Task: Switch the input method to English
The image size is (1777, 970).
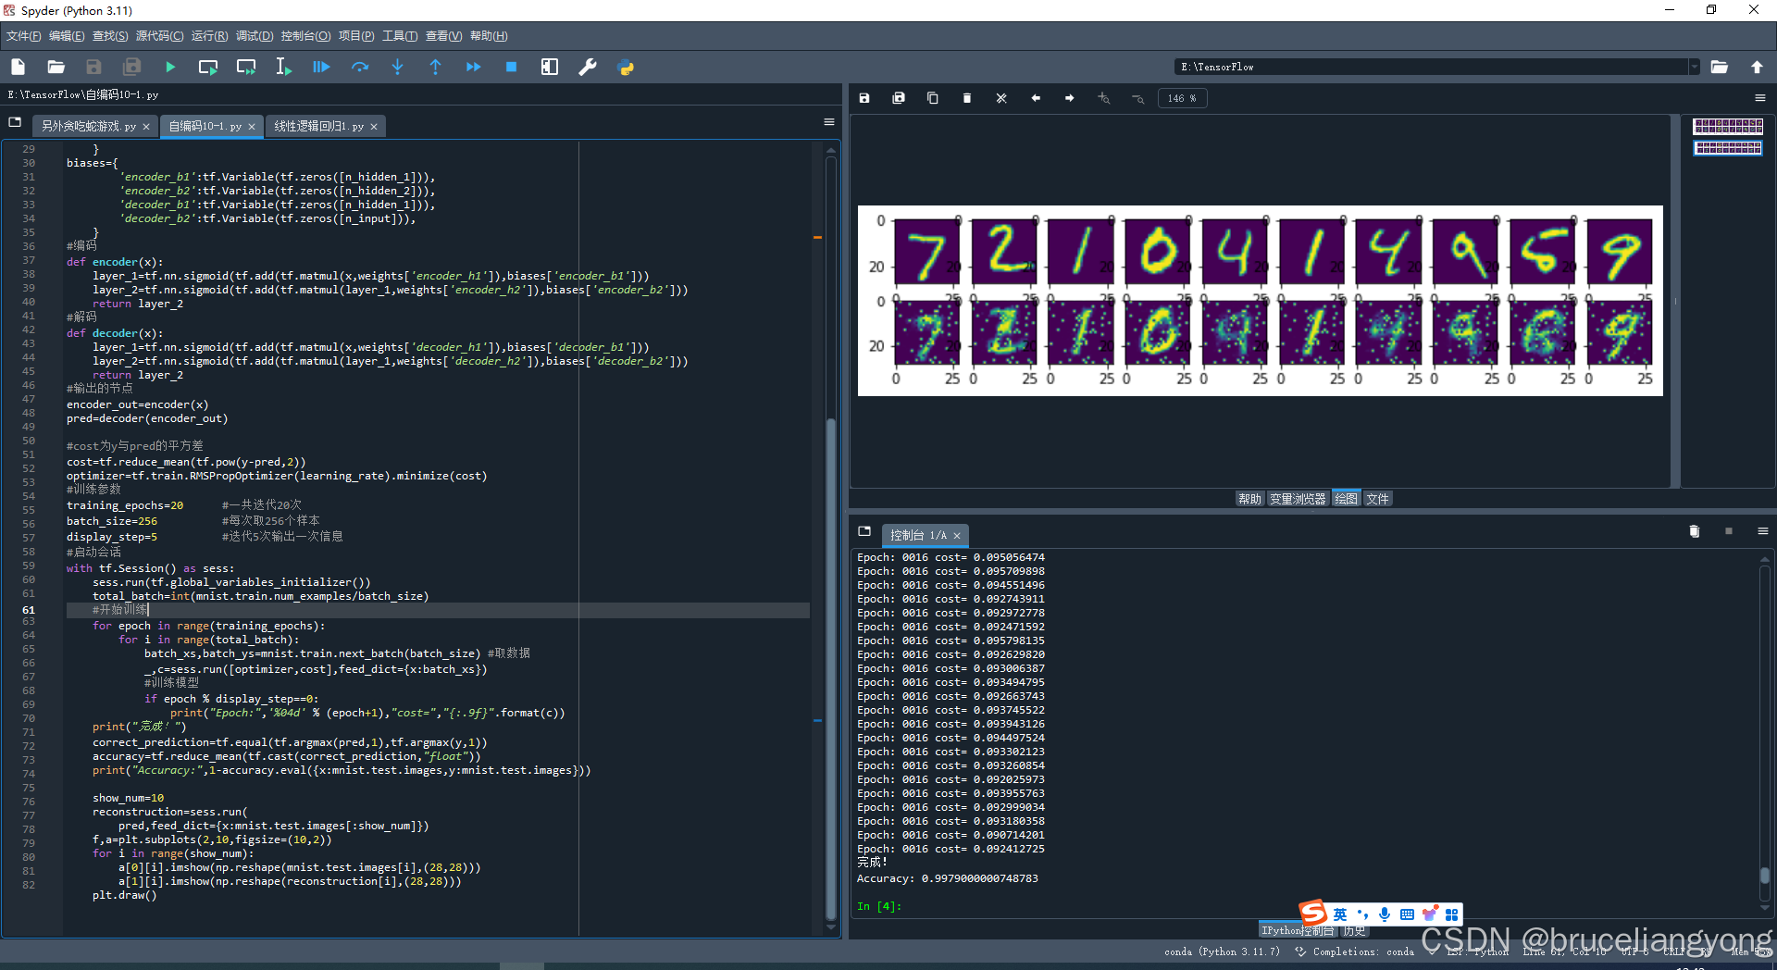Action: tap(1341, 914)
